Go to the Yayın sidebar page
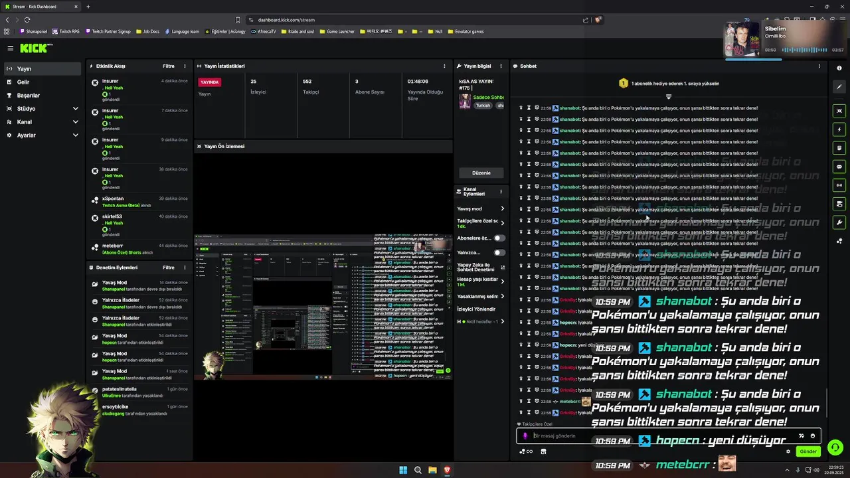 click(42, 68)
